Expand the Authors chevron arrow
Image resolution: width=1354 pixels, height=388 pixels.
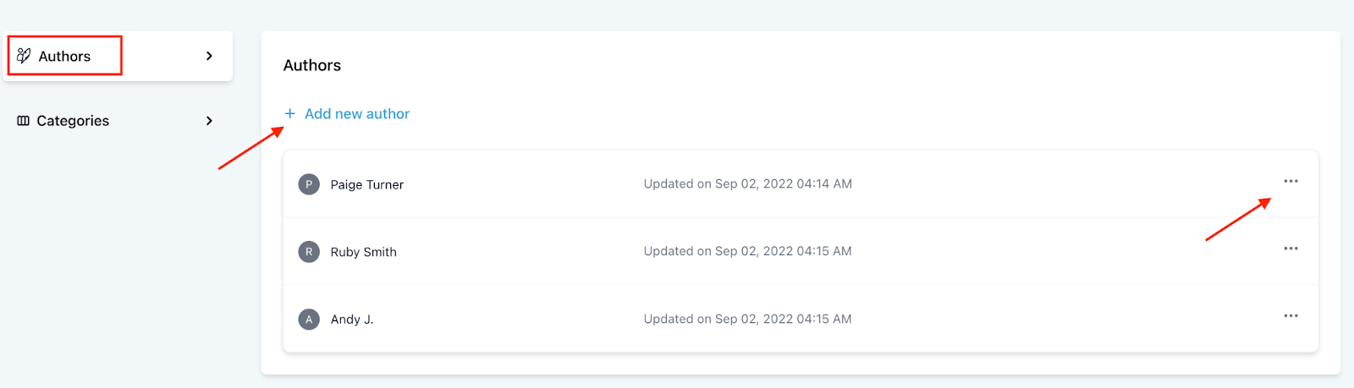click(209, 56)
